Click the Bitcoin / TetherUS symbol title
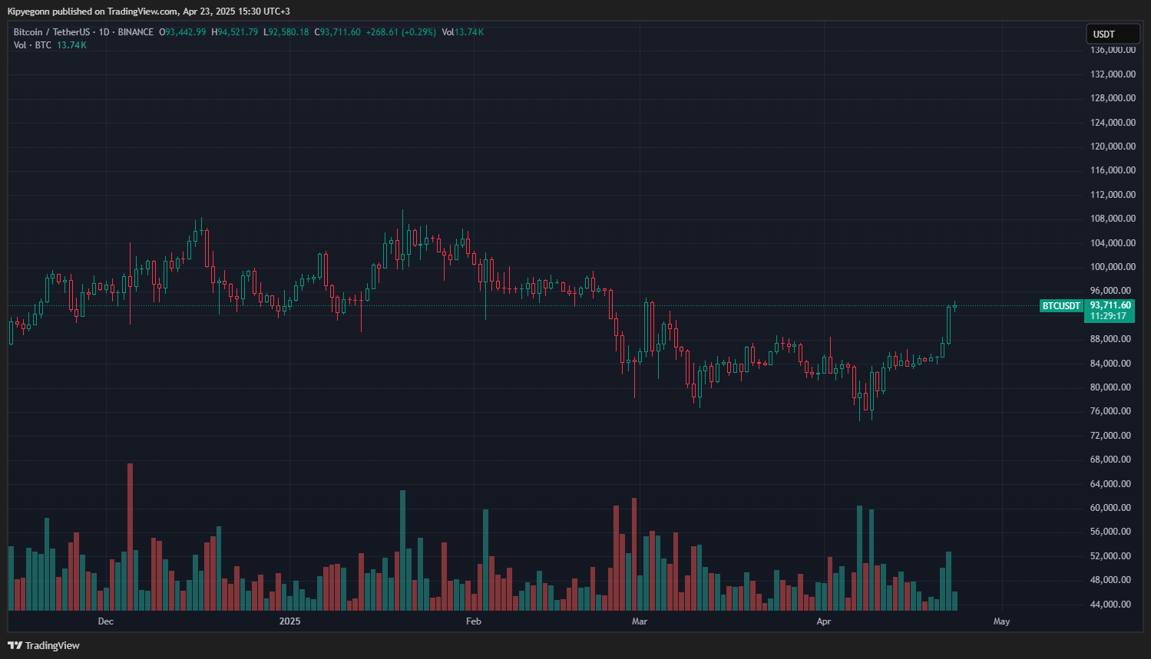Image resolution: width=1151 pixels, height=659 pixels. pyautogui.click(x=51, y=32)
